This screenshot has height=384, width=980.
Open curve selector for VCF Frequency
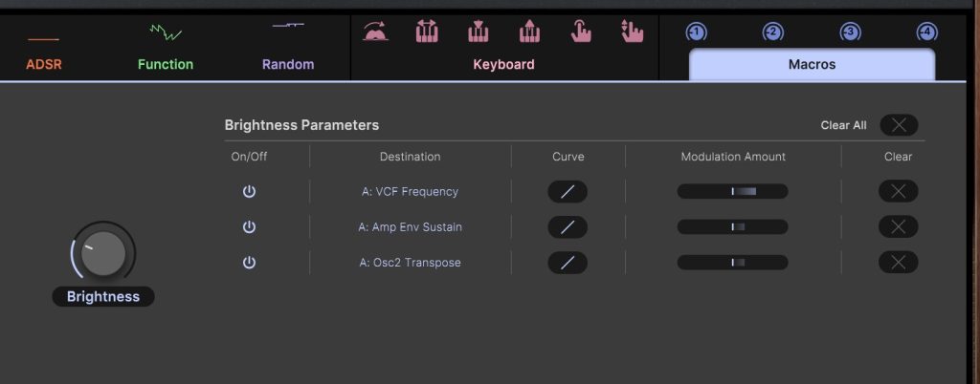coord(568,191)
